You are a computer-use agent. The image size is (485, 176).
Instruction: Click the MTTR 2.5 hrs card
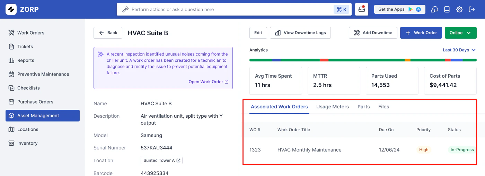(334, 81)
